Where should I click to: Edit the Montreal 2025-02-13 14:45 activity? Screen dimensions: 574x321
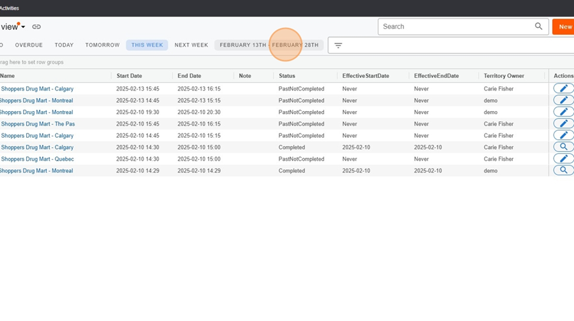[x=563, y=100]
